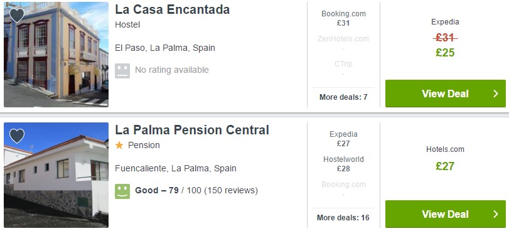Open La Palma Pension Central photo
Image resolution: width=509 pixels, height=231 pixels.
tap(56, 175)
